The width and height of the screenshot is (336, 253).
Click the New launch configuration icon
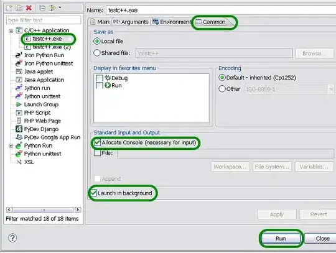click(x=9, y=8)
